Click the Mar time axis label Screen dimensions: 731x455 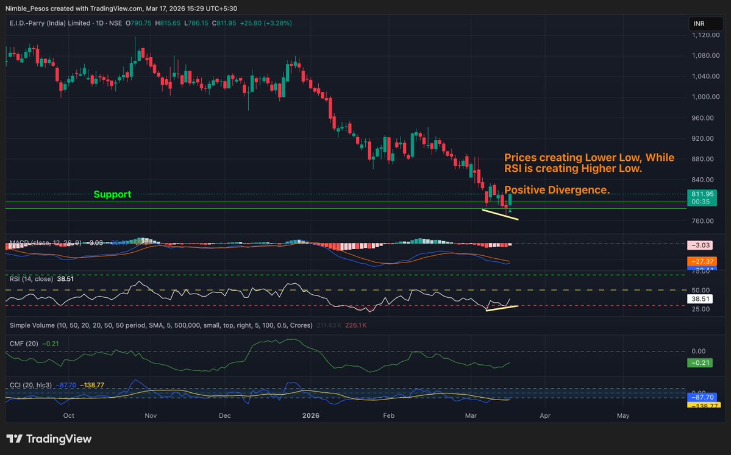point(471,415)
